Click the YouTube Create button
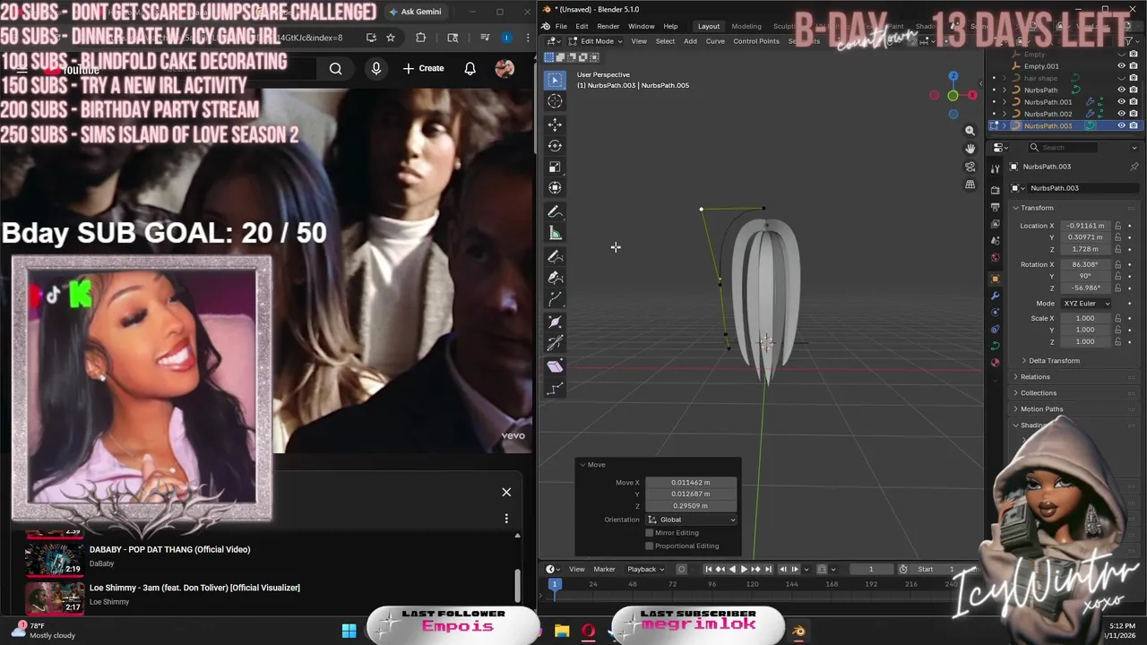Image resolution: width=1147 pixels, height=645 pixels. pyautogui.click(x=423, y=68)
